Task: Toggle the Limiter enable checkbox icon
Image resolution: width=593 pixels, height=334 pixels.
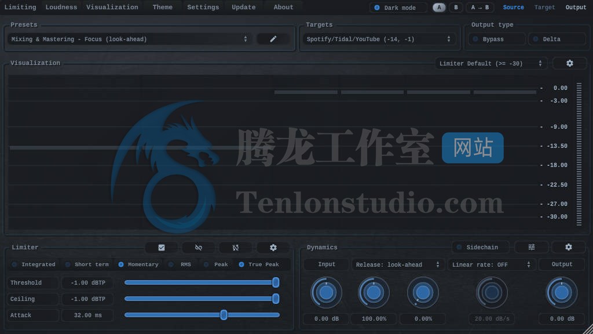Action: (162, 248)
